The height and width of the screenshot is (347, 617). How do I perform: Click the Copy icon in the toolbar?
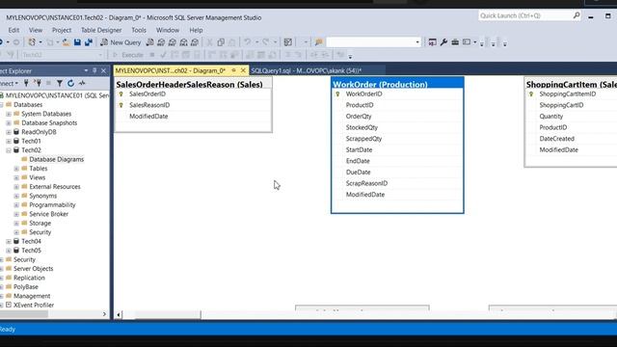point(221,42)
